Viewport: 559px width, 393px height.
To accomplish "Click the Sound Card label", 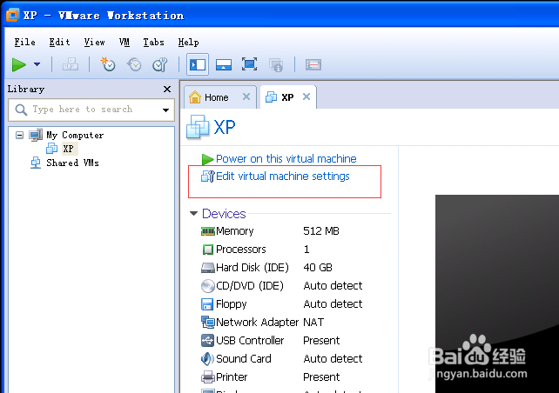I will pyautogui.click(x=244, y=359).
